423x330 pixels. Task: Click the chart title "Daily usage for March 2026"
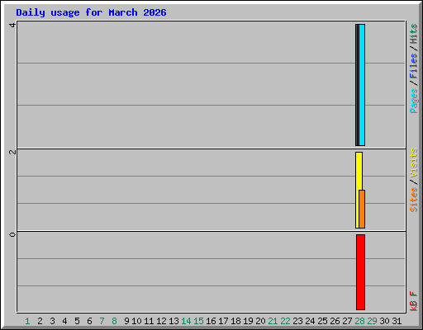pos(91,12)
